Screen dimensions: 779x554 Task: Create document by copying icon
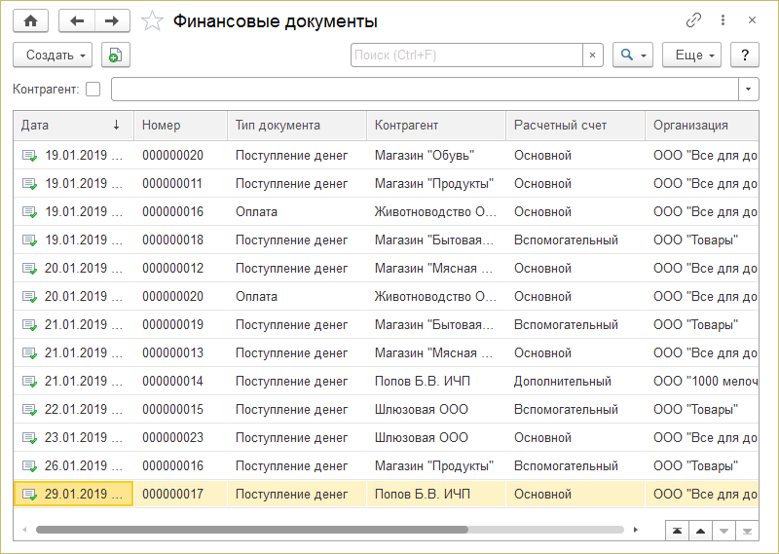(x=115, y=55)
